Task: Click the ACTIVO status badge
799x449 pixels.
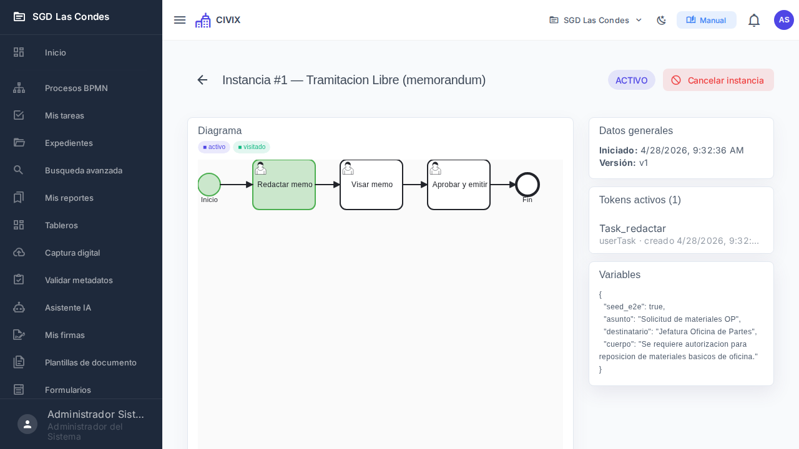Action: coord(632,80)
